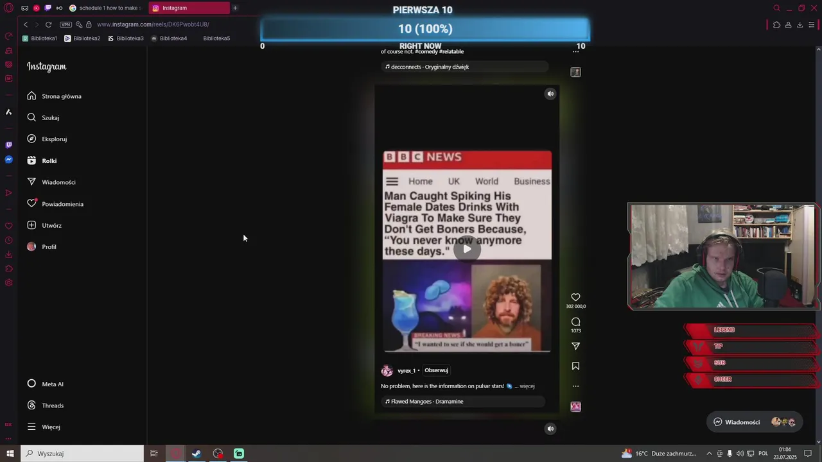Expand the Więcej menu
Screen dimensions: 822x462
tap(44, 427)
